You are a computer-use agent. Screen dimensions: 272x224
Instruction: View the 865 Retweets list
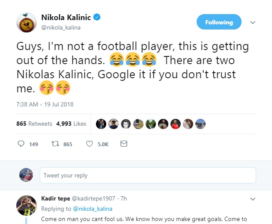(34, 124)
